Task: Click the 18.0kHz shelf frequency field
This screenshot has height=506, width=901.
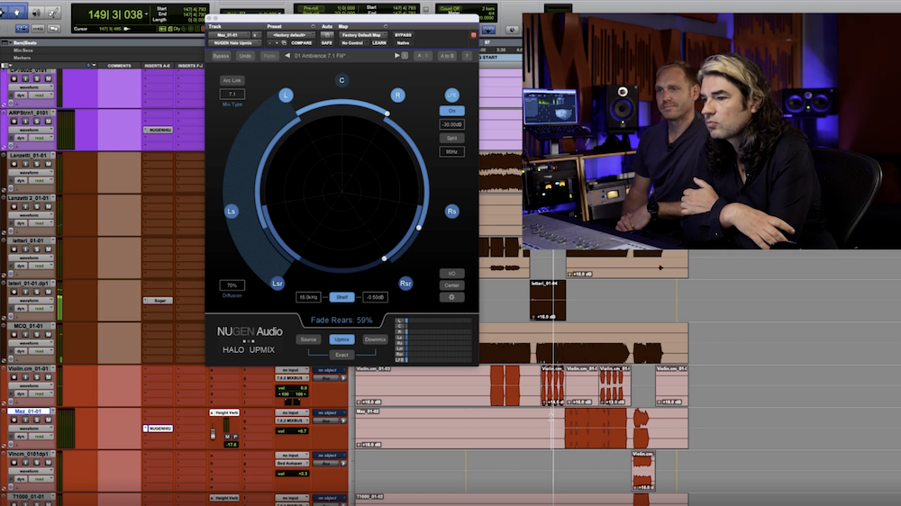Action: click(308, 297)
